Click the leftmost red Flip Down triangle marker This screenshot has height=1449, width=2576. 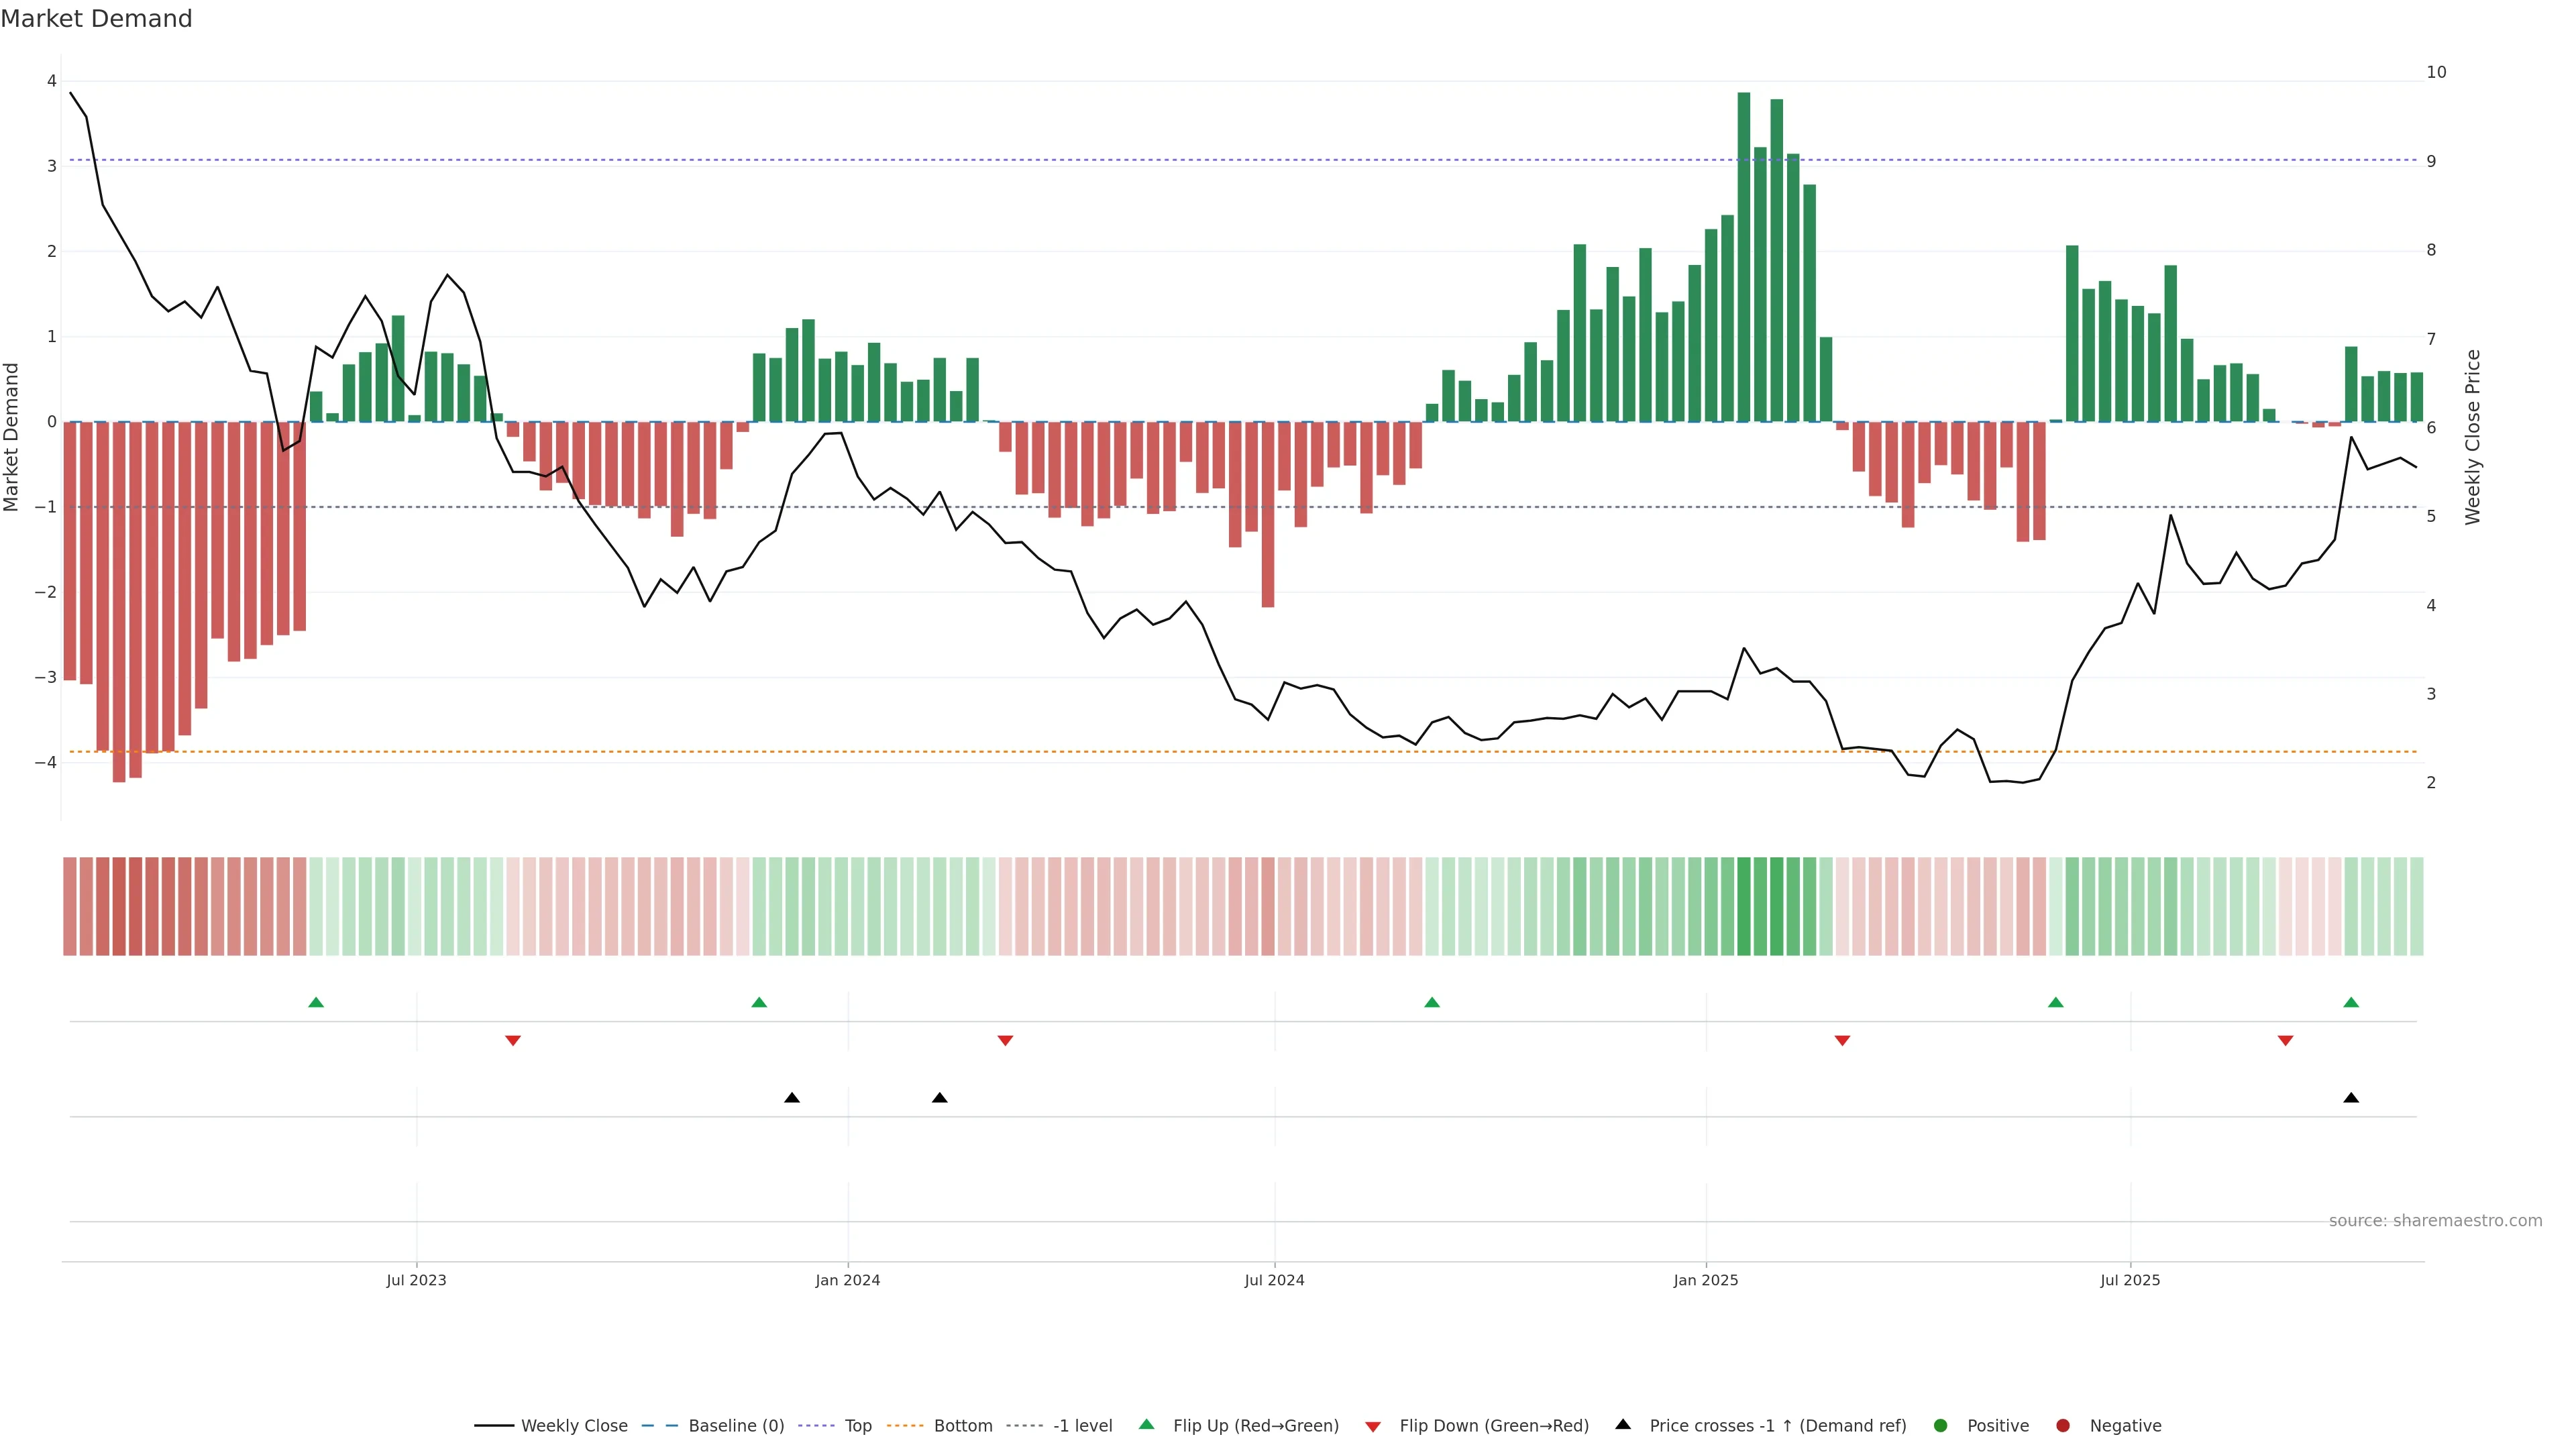(x=513, y=1041)
